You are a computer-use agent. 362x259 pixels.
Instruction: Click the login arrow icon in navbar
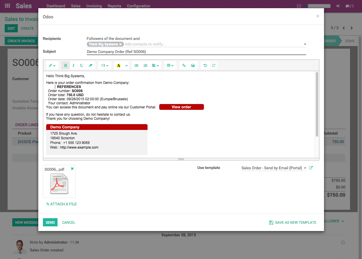(x=338, y=6)
